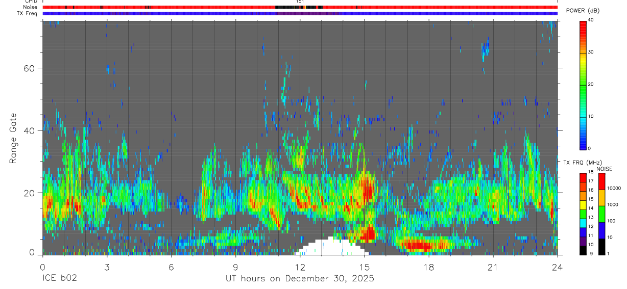Click the dark low-noise segment in the Noise strip
Image resolution: width=627 pixels, height=289 pixels.
coord(299,7)
